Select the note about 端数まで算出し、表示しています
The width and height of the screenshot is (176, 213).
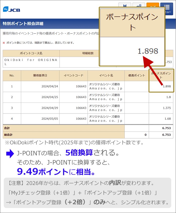pos(38,43)
